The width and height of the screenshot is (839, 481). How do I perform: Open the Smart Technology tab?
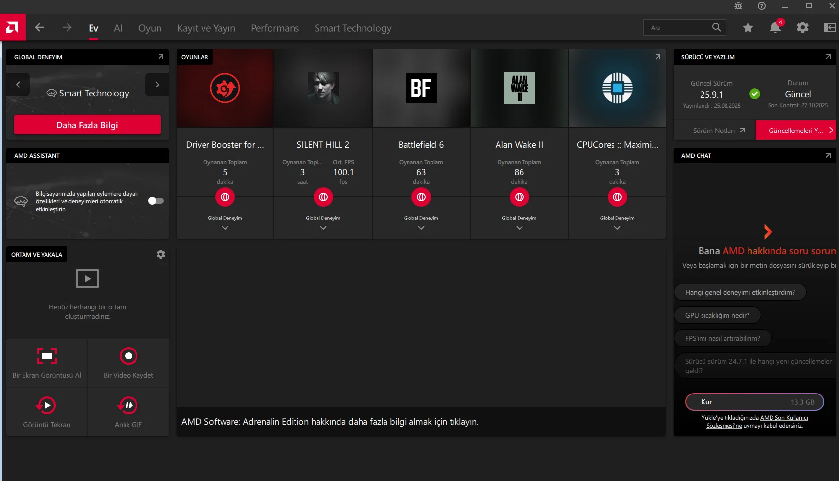353,28
